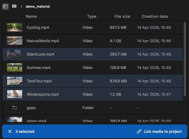Click the 3 selected label
Screen dimensions: 189x139
(x=25, y=131)
